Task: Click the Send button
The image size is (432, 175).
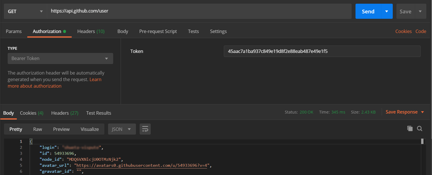Action: coord(368,11)
